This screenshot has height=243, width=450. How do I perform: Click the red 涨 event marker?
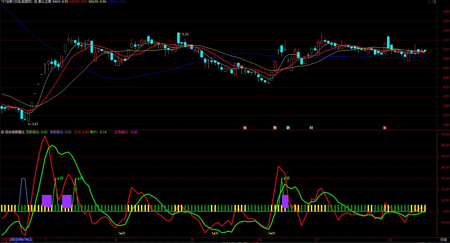coord(385,128)
